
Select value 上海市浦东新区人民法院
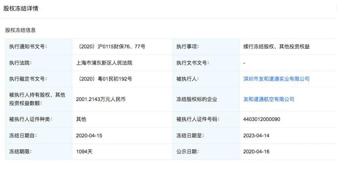pos(104,63)
